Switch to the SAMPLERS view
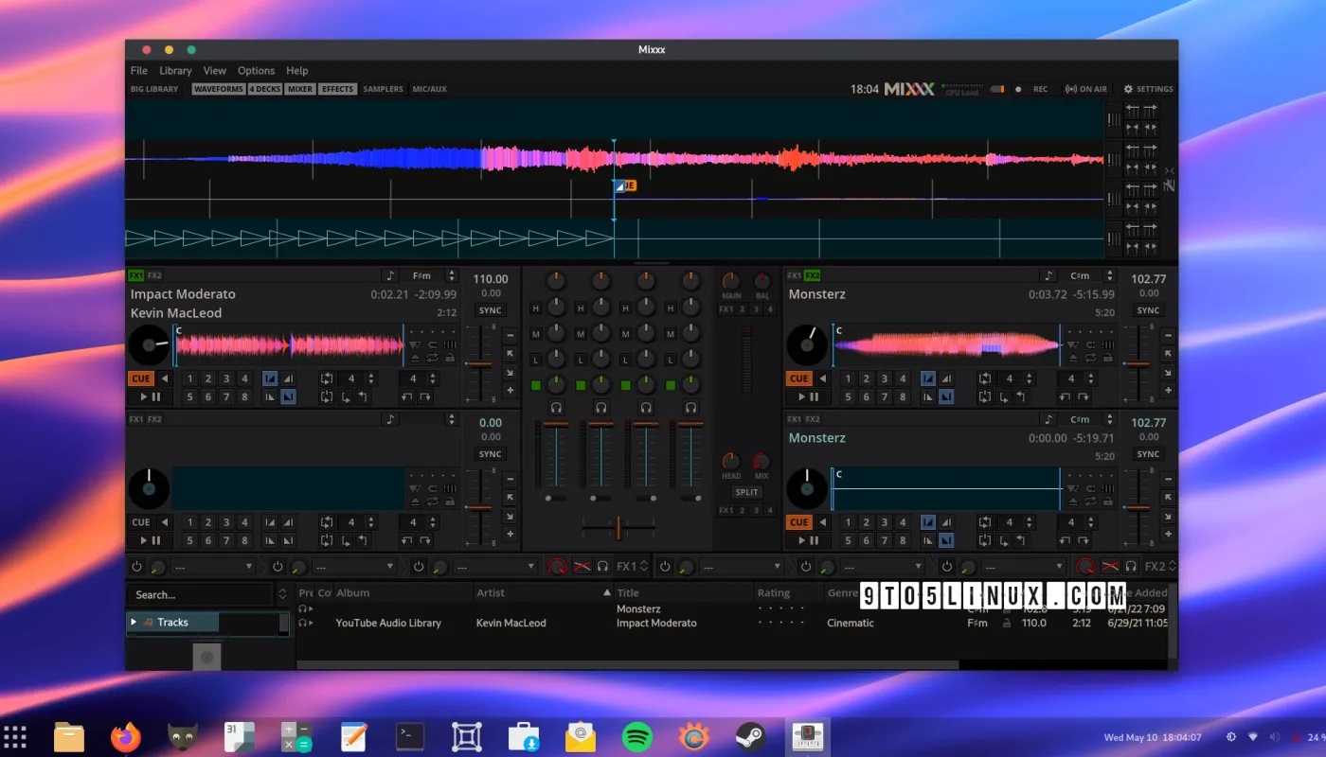The height and width of the screenshot is (757, 1326). tap(383, 88)
